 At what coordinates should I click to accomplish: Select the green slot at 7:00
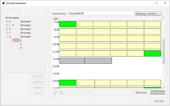pos(68,24)
